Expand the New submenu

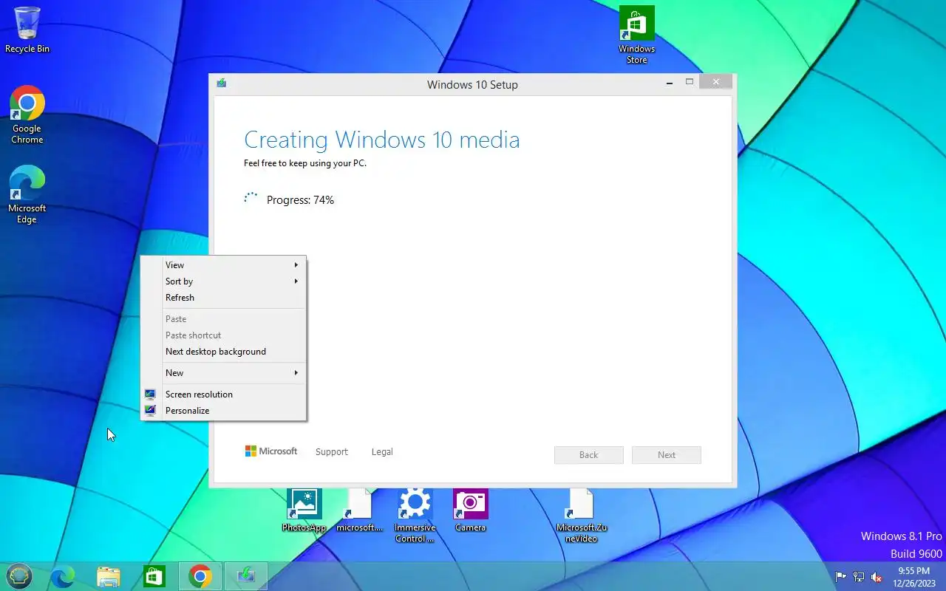pos(223,373)
